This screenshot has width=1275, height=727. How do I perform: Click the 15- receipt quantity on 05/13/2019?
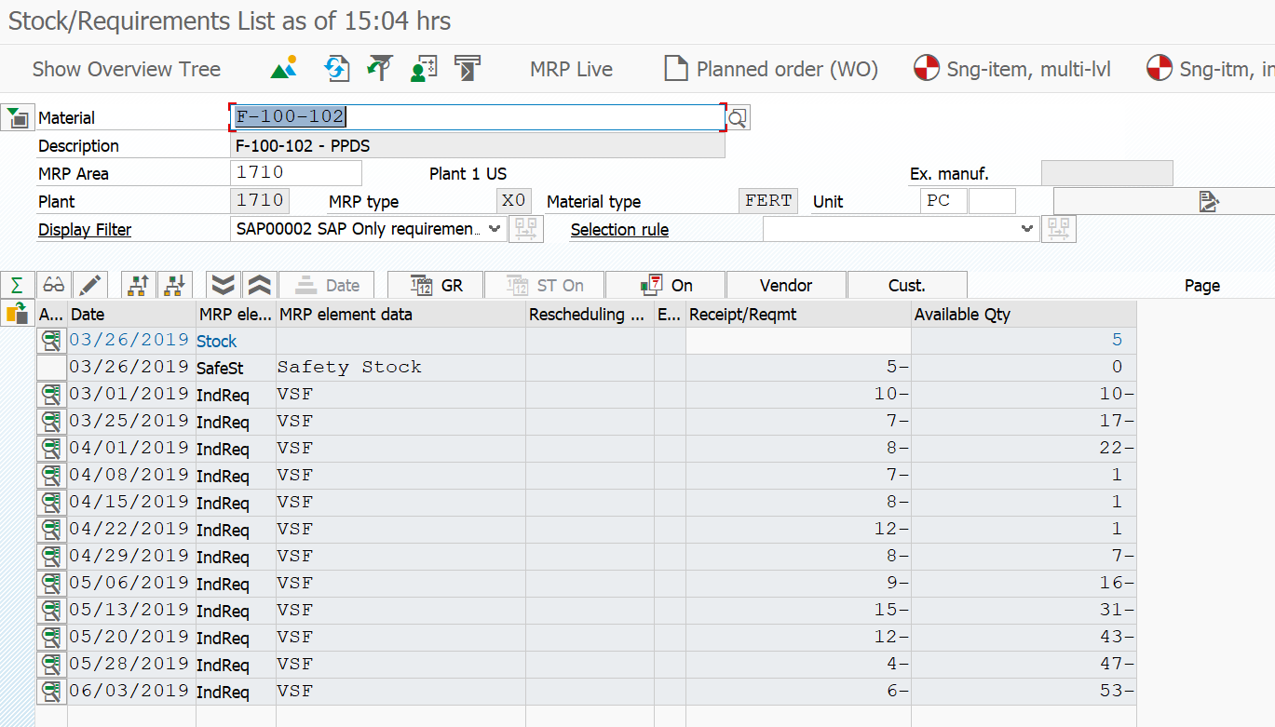pos(798,611)
